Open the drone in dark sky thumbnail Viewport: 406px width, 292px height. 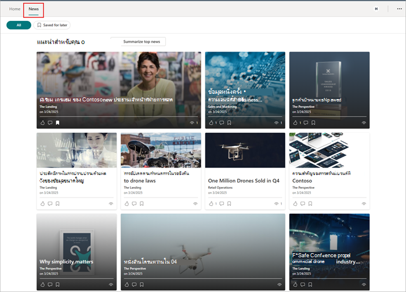click(245, 150)
